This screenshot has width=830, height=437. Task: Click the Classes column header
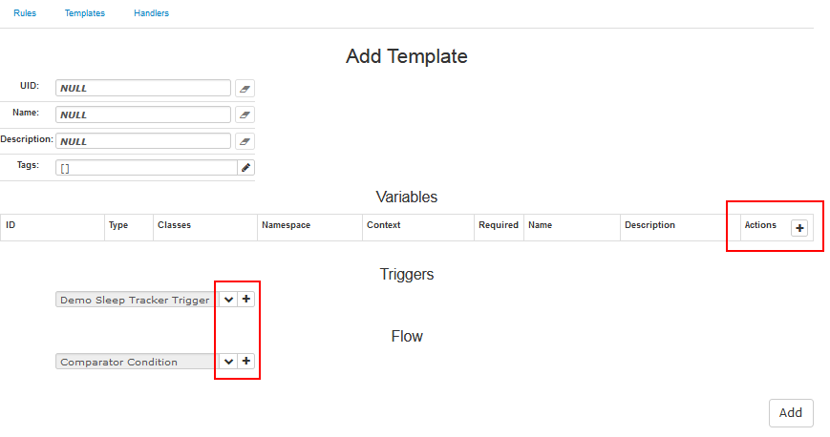pos(174,226)
